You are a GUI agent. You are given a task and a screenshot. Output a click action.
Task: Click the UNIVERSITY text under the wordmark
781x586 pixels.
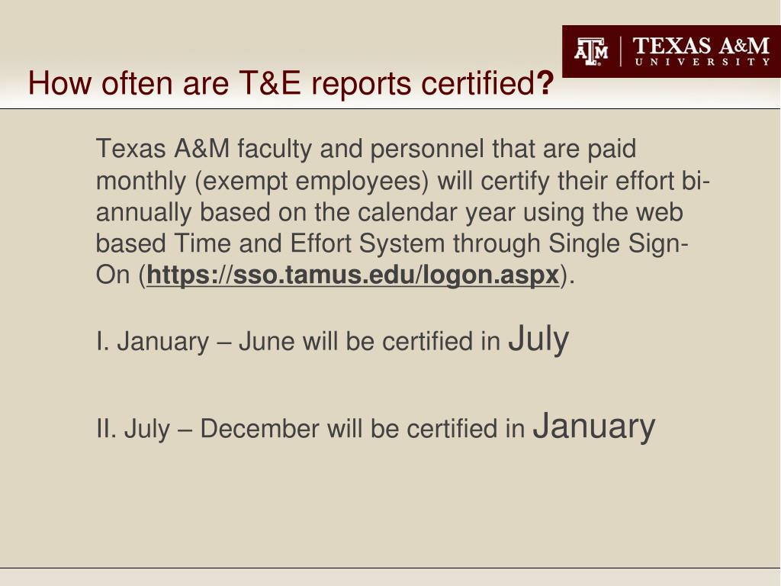point(702,62)
